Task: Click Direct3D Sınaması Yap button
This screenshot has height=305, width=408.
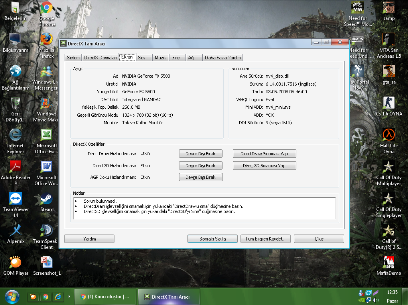Action: point(264,166)
